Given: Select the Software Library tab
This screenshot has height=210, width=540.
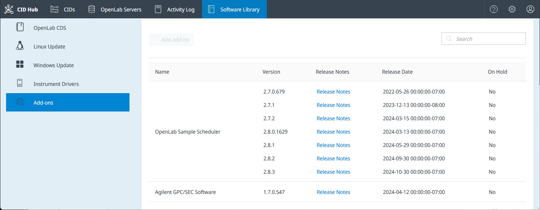Looking at the screenshot, I should click(x=234, y=9).
